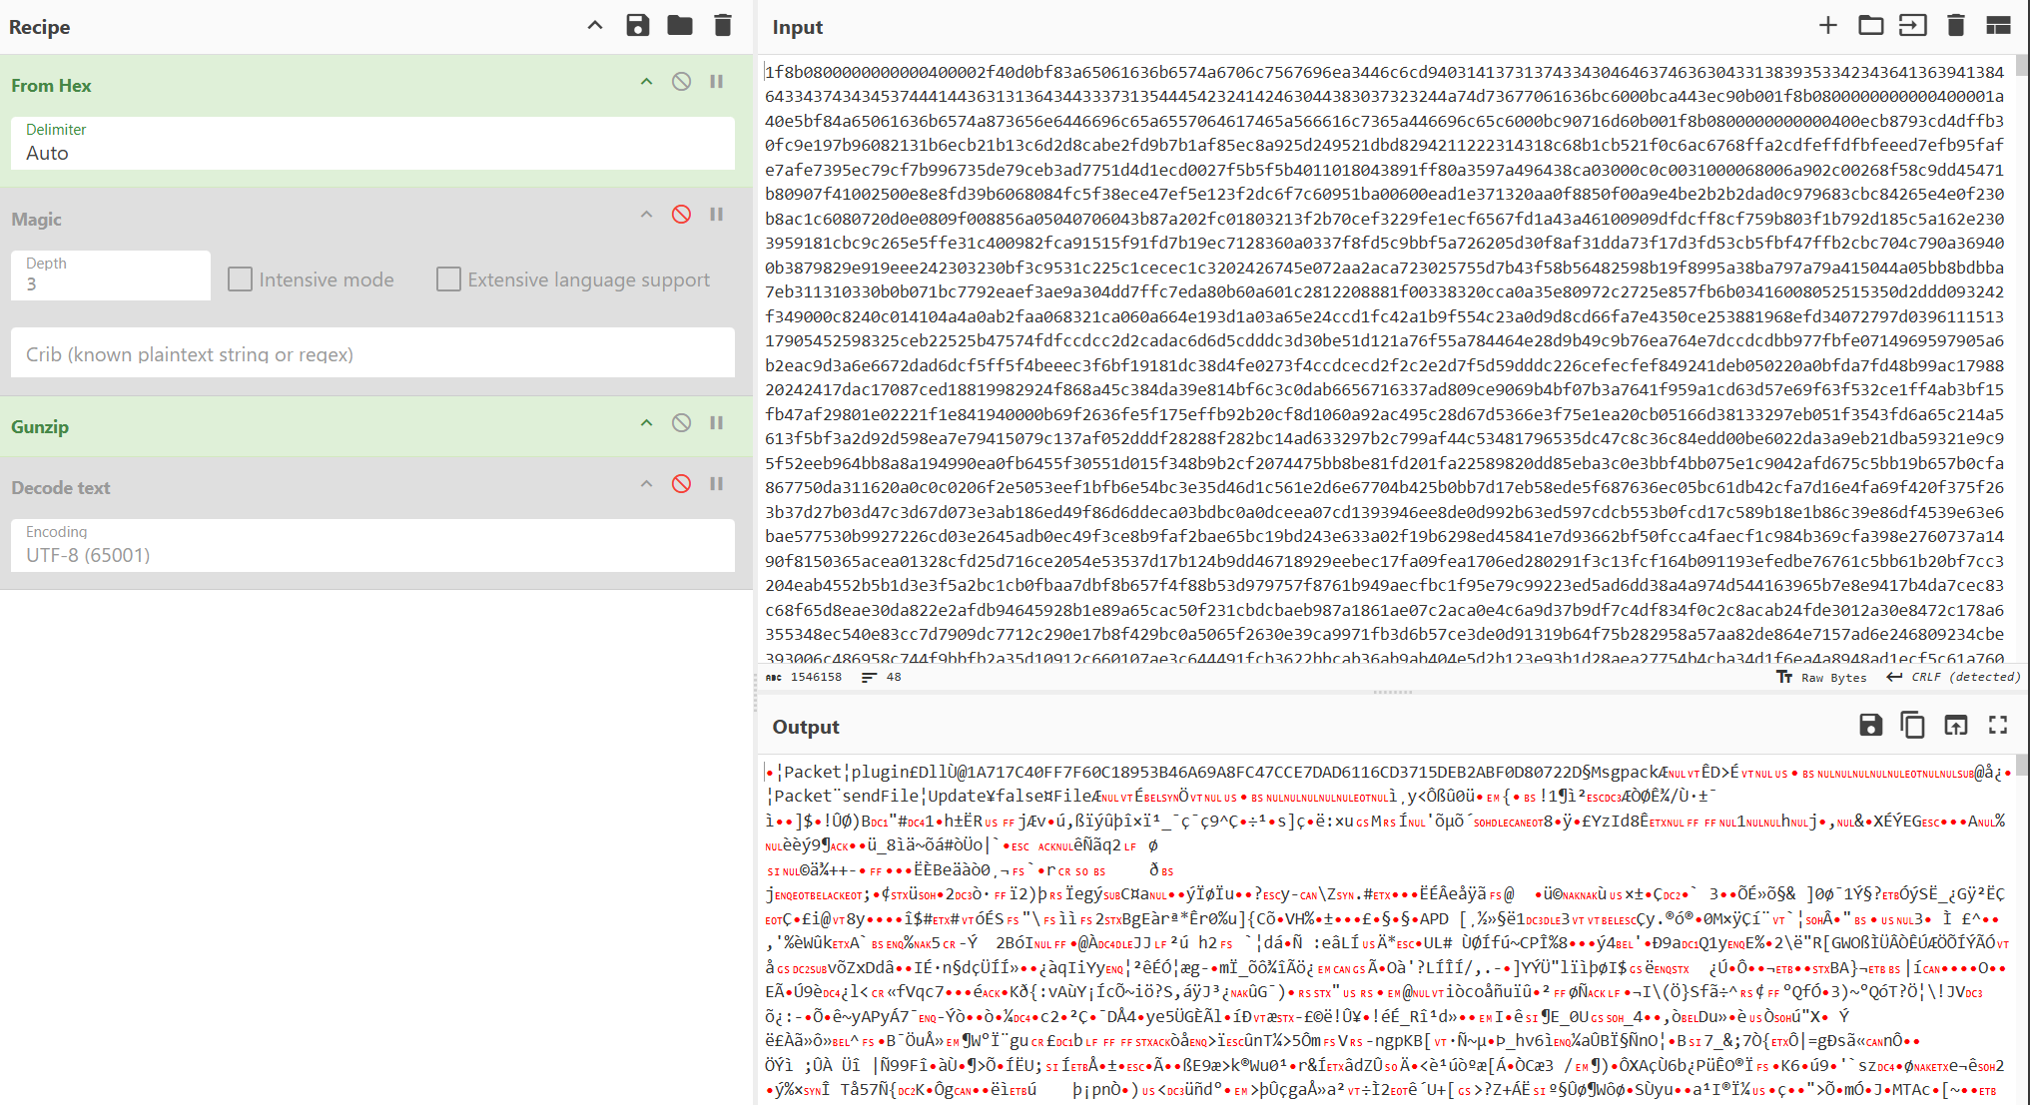Open the From Hex Delimiter dropdown
Viewport: 2030px width, 1105px height.
tap(372, 144)
